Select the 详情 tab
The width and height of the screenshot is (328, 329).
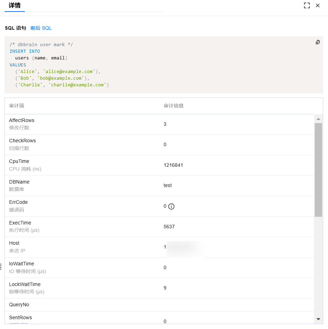pos(15,6)
